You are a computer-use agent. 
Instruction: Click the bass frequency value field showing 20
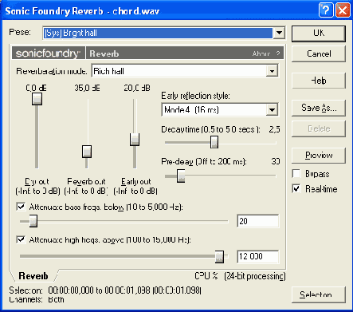[257, 221]
